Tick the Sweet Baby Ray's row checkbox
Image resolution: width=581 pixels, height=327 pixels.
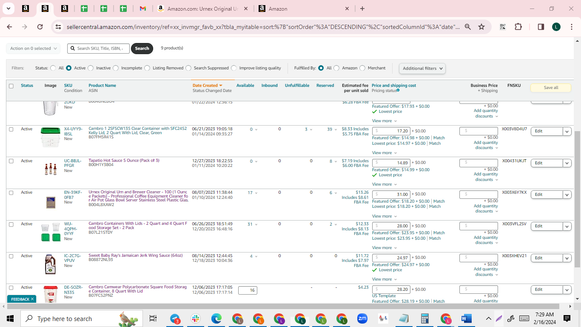click(x=11, y=256)
